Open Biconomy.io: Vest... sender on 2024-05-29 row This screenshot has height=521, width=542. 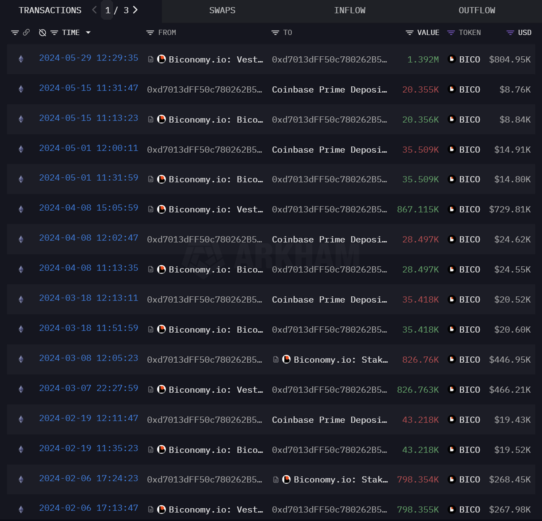216,60
